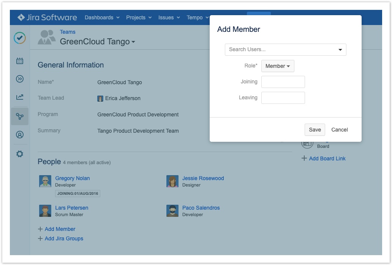Open the settings gear icon in sidebar
Viewport: 392px width, 265px height.
pyautogui.click(x=20, y=154)
